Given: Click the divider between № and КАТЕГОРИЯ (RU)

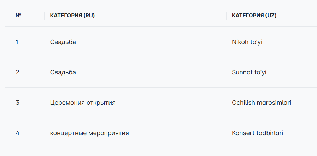Looking at the screenshot, I should [x=45, y=16].
